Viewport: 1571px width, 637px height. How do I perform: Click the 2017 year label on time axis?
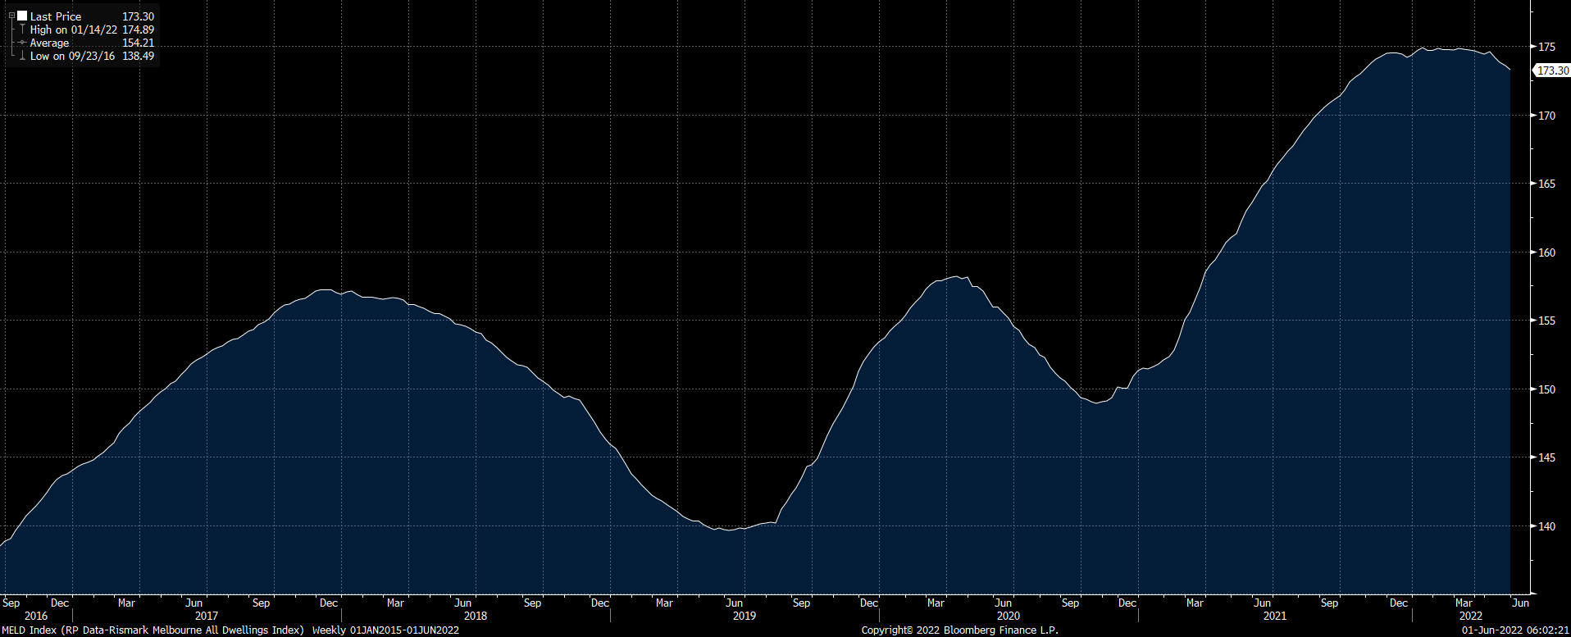click(207, 616)
